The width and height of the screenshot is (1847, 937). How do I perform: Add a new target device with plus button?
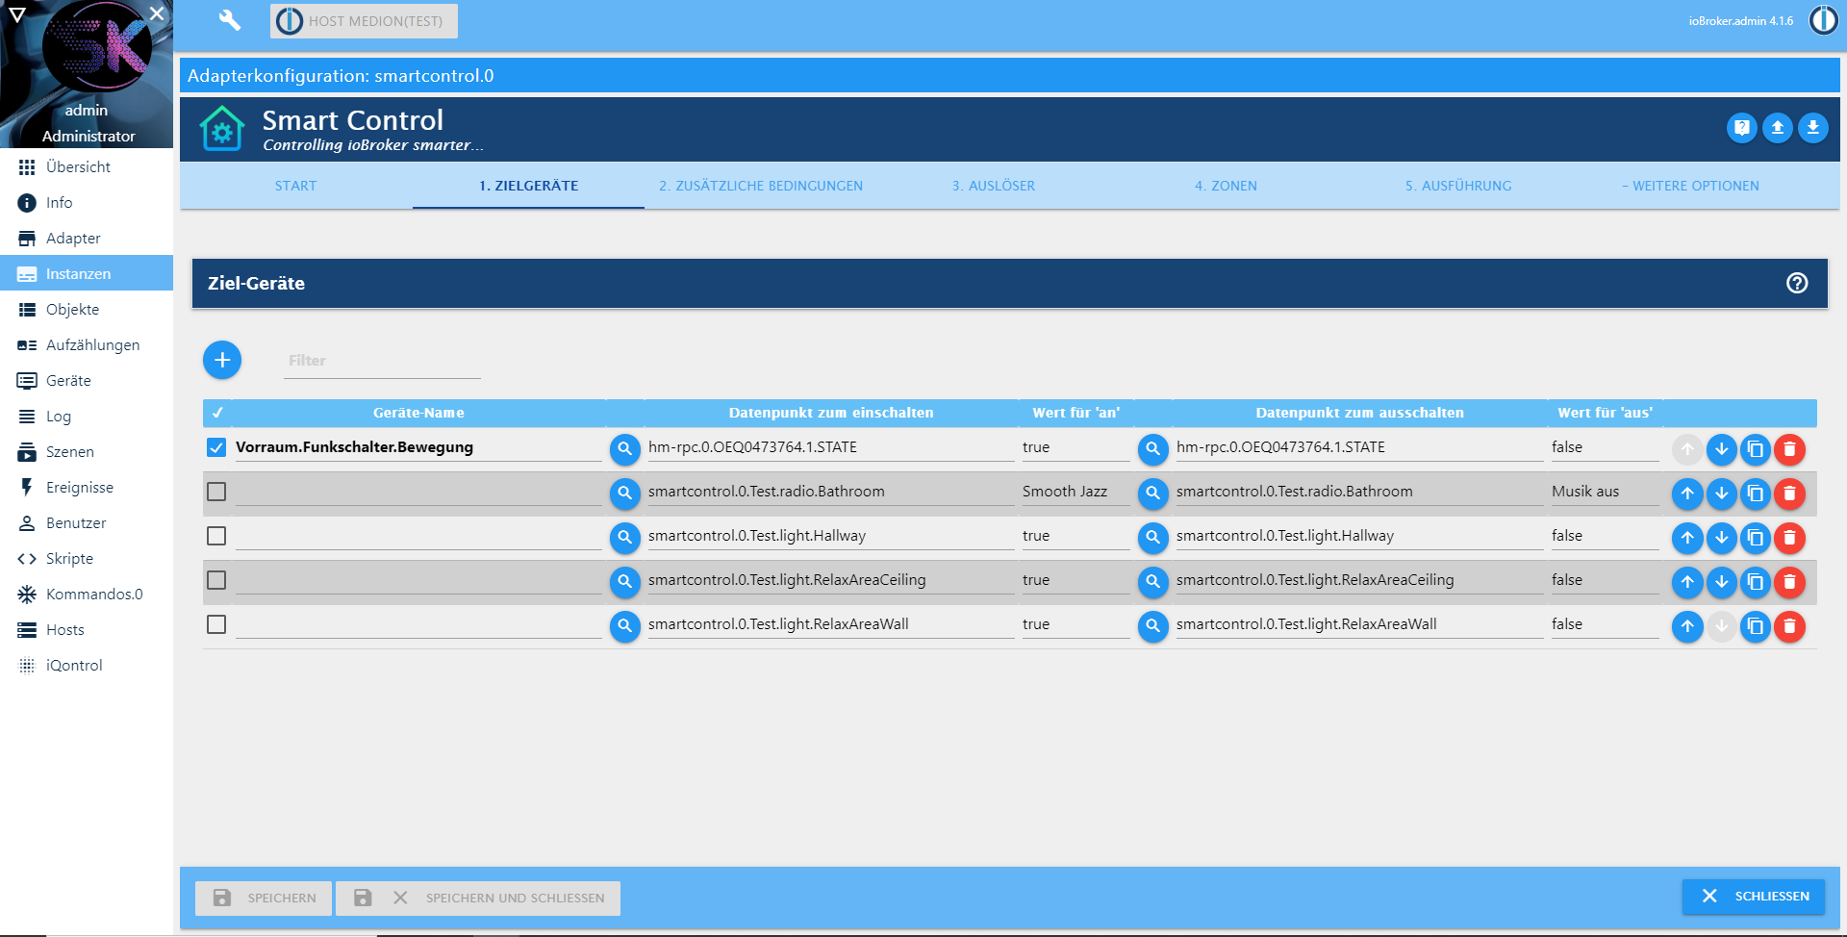[222, 360]
